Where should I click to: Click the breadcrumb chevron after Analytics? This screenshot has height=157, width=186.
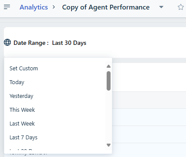tap(54, 7)
